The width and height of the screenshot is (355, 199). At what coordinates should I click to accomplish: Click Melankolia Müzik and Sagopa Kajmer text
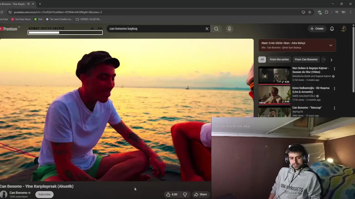point(312,76)
